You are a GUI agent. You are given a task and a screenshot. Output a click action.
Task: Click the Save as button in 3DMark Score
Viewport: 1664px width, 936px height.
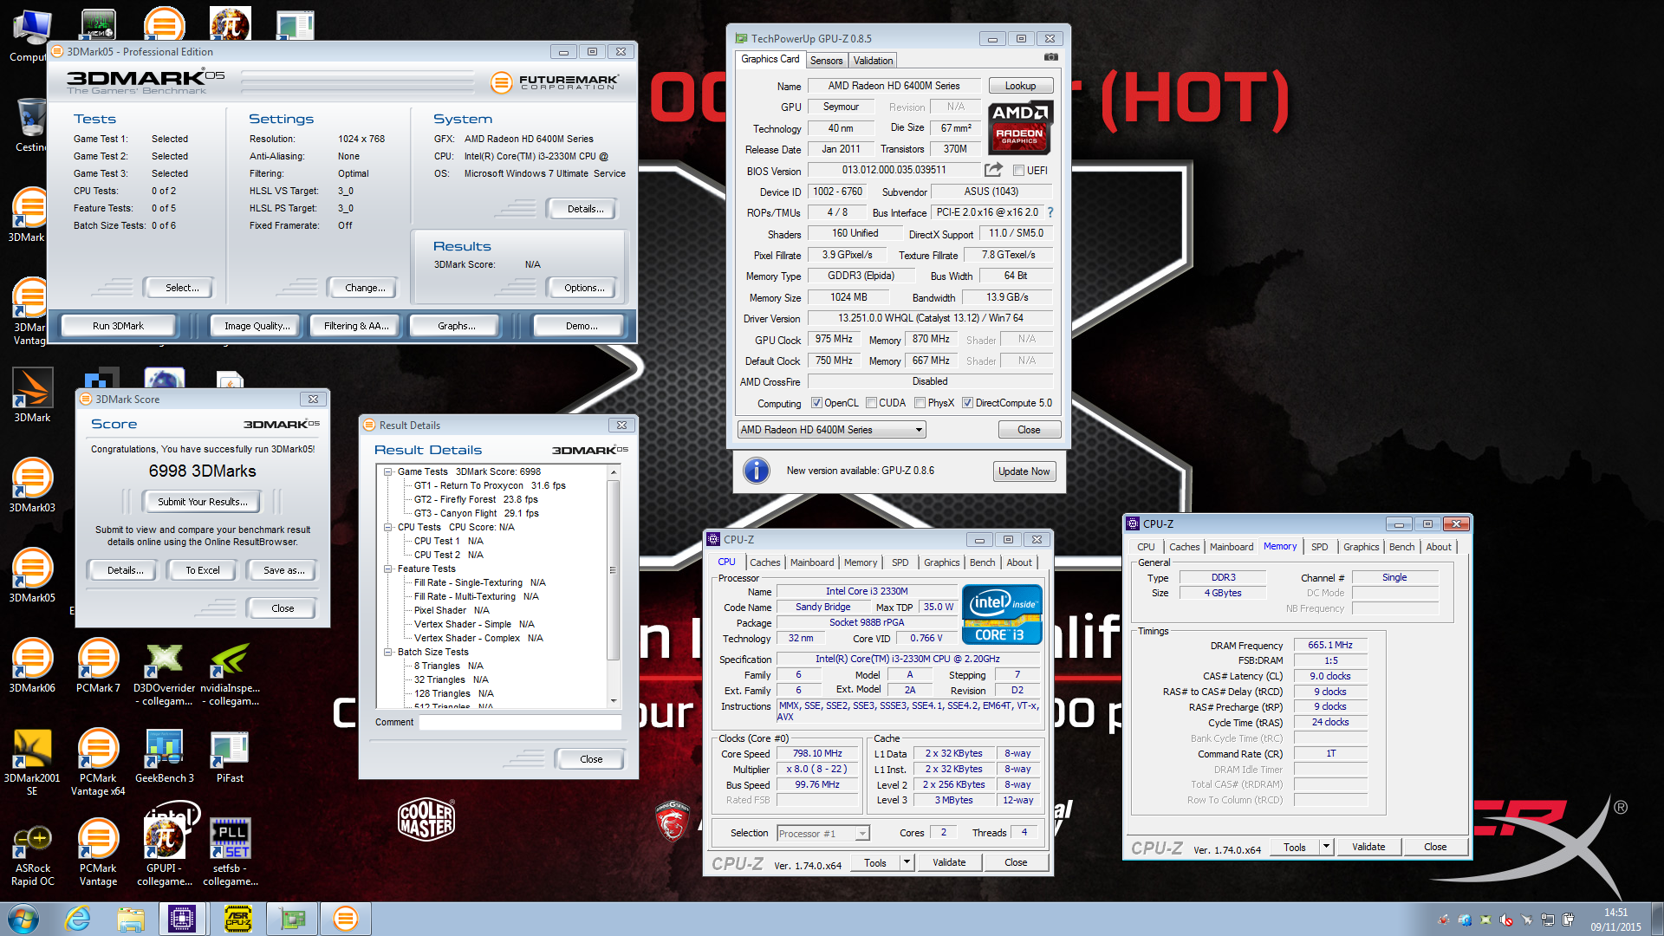pos(283,570)
